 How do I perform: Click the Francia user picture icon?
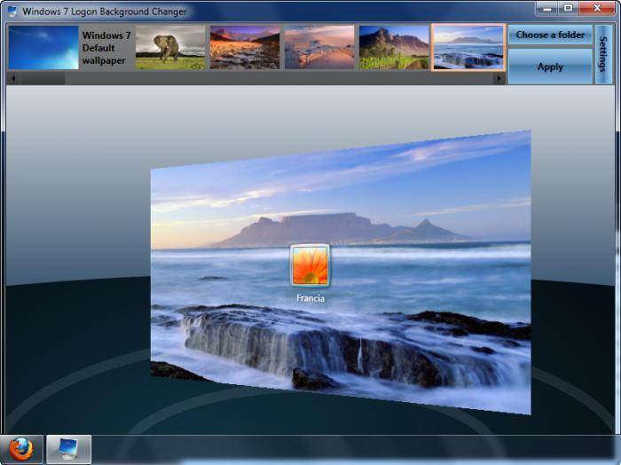point(310,265)
